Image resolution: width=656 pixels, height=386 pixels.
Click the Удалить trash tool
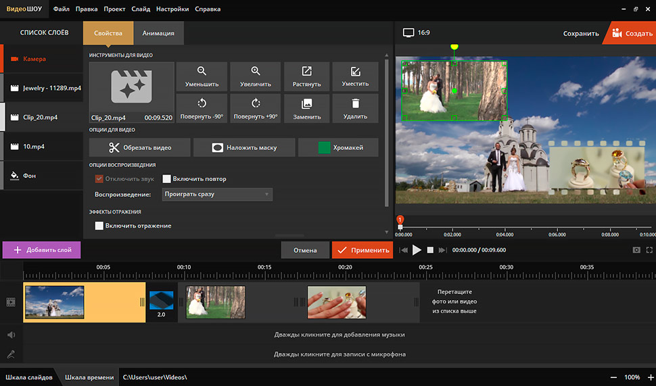355,108
